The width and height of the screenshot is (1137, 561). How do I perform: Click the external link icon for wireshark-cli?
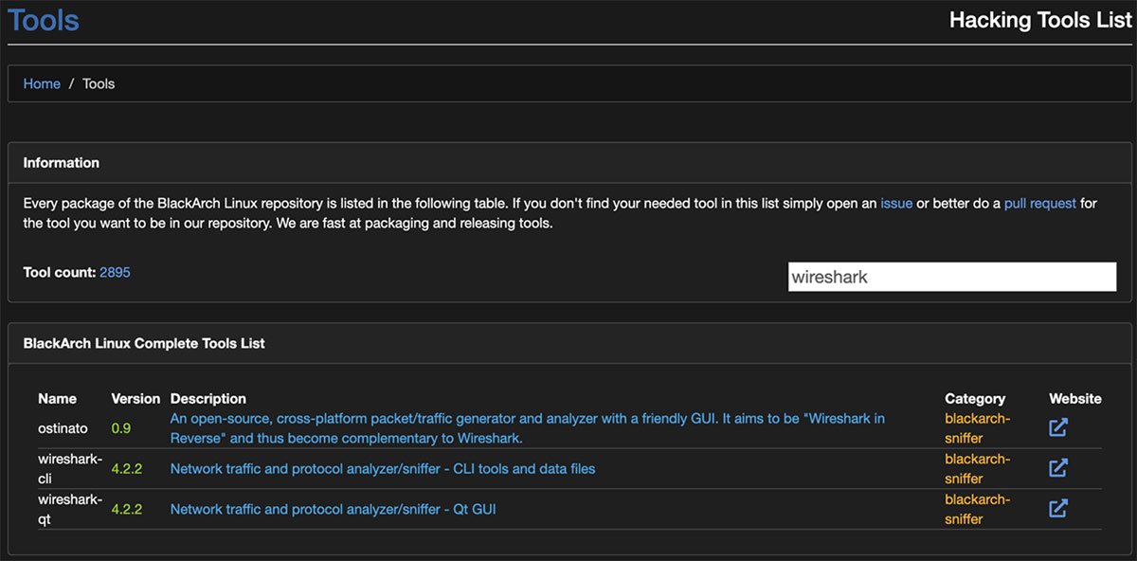[x=1058, y=467]
